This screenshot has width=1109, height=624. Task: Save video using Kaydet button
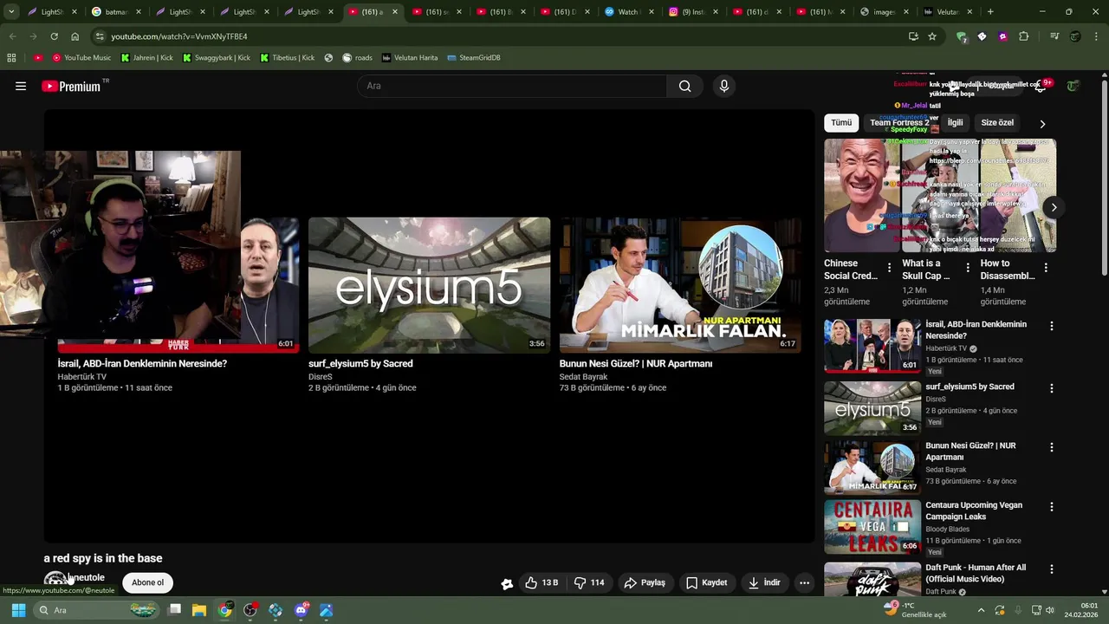pyautogui.click(x=707, y=582)
